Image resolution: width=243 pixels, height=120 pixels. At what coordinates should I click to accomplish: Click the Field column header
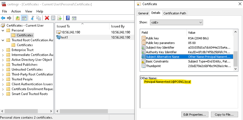163,33
